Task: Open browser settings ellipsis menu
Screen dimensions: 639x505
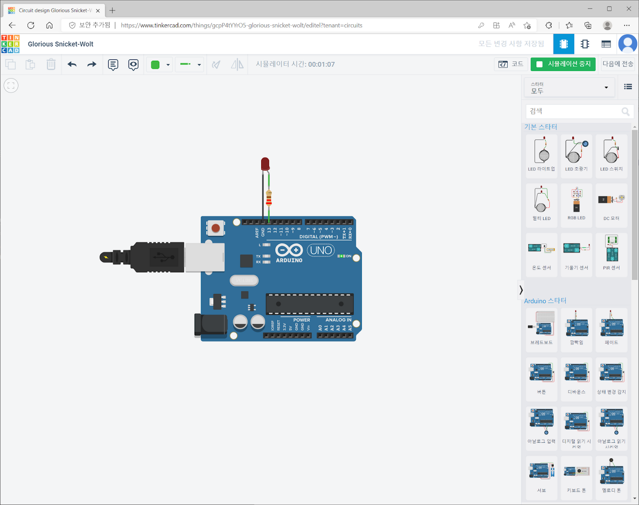Action: click(x=627, y=25)
